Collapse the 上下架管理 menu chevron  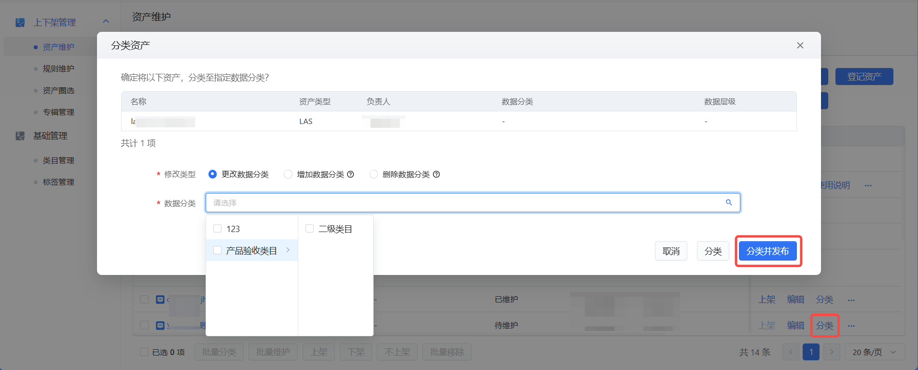[x=106, y=22]
